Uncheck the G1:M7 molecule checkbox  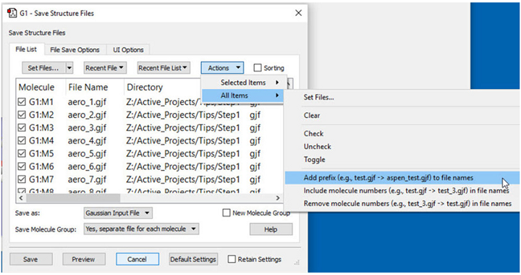(x=22, y=179)
